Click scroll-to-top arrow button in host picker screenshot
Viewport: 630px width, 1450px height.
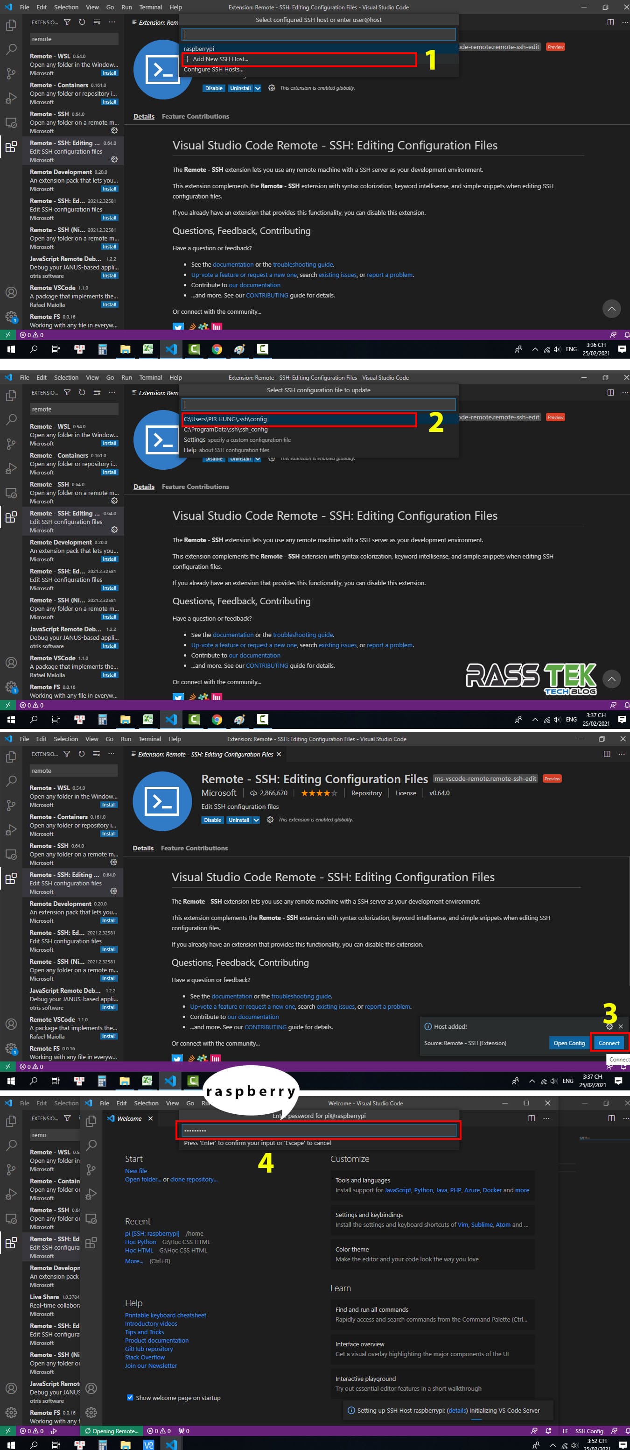click(x=611, y=309)
